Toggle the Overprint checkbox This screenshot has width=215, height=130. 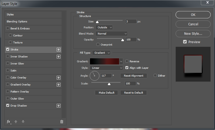(98, 45)
